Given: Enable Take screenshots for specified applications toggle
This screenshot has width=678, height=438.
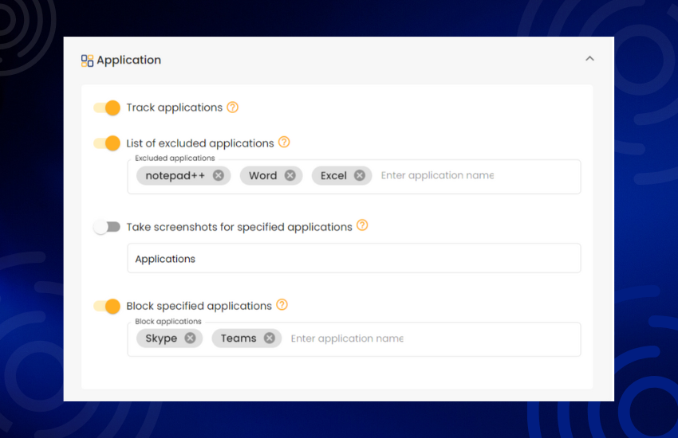Looking at the screenshot, I should pyautogui.click(x=107, y=227).
